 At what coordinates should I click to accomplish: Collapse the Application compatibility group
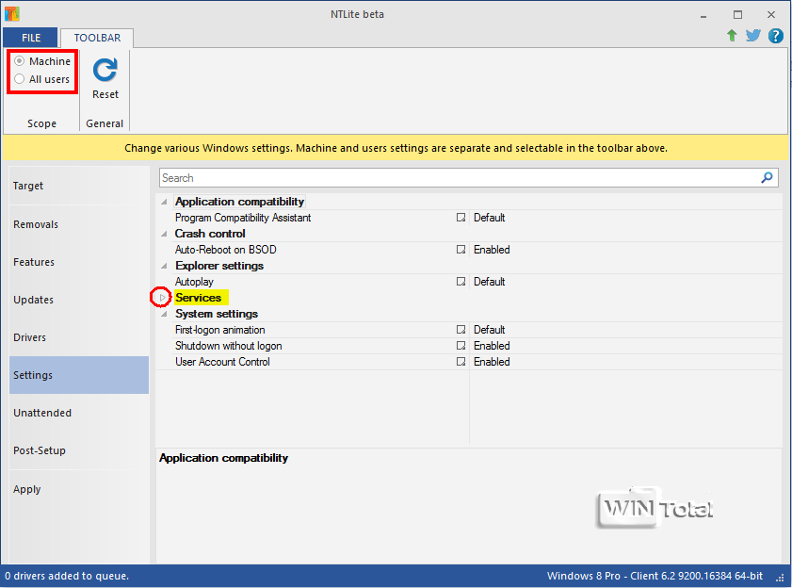click(164, 202)
